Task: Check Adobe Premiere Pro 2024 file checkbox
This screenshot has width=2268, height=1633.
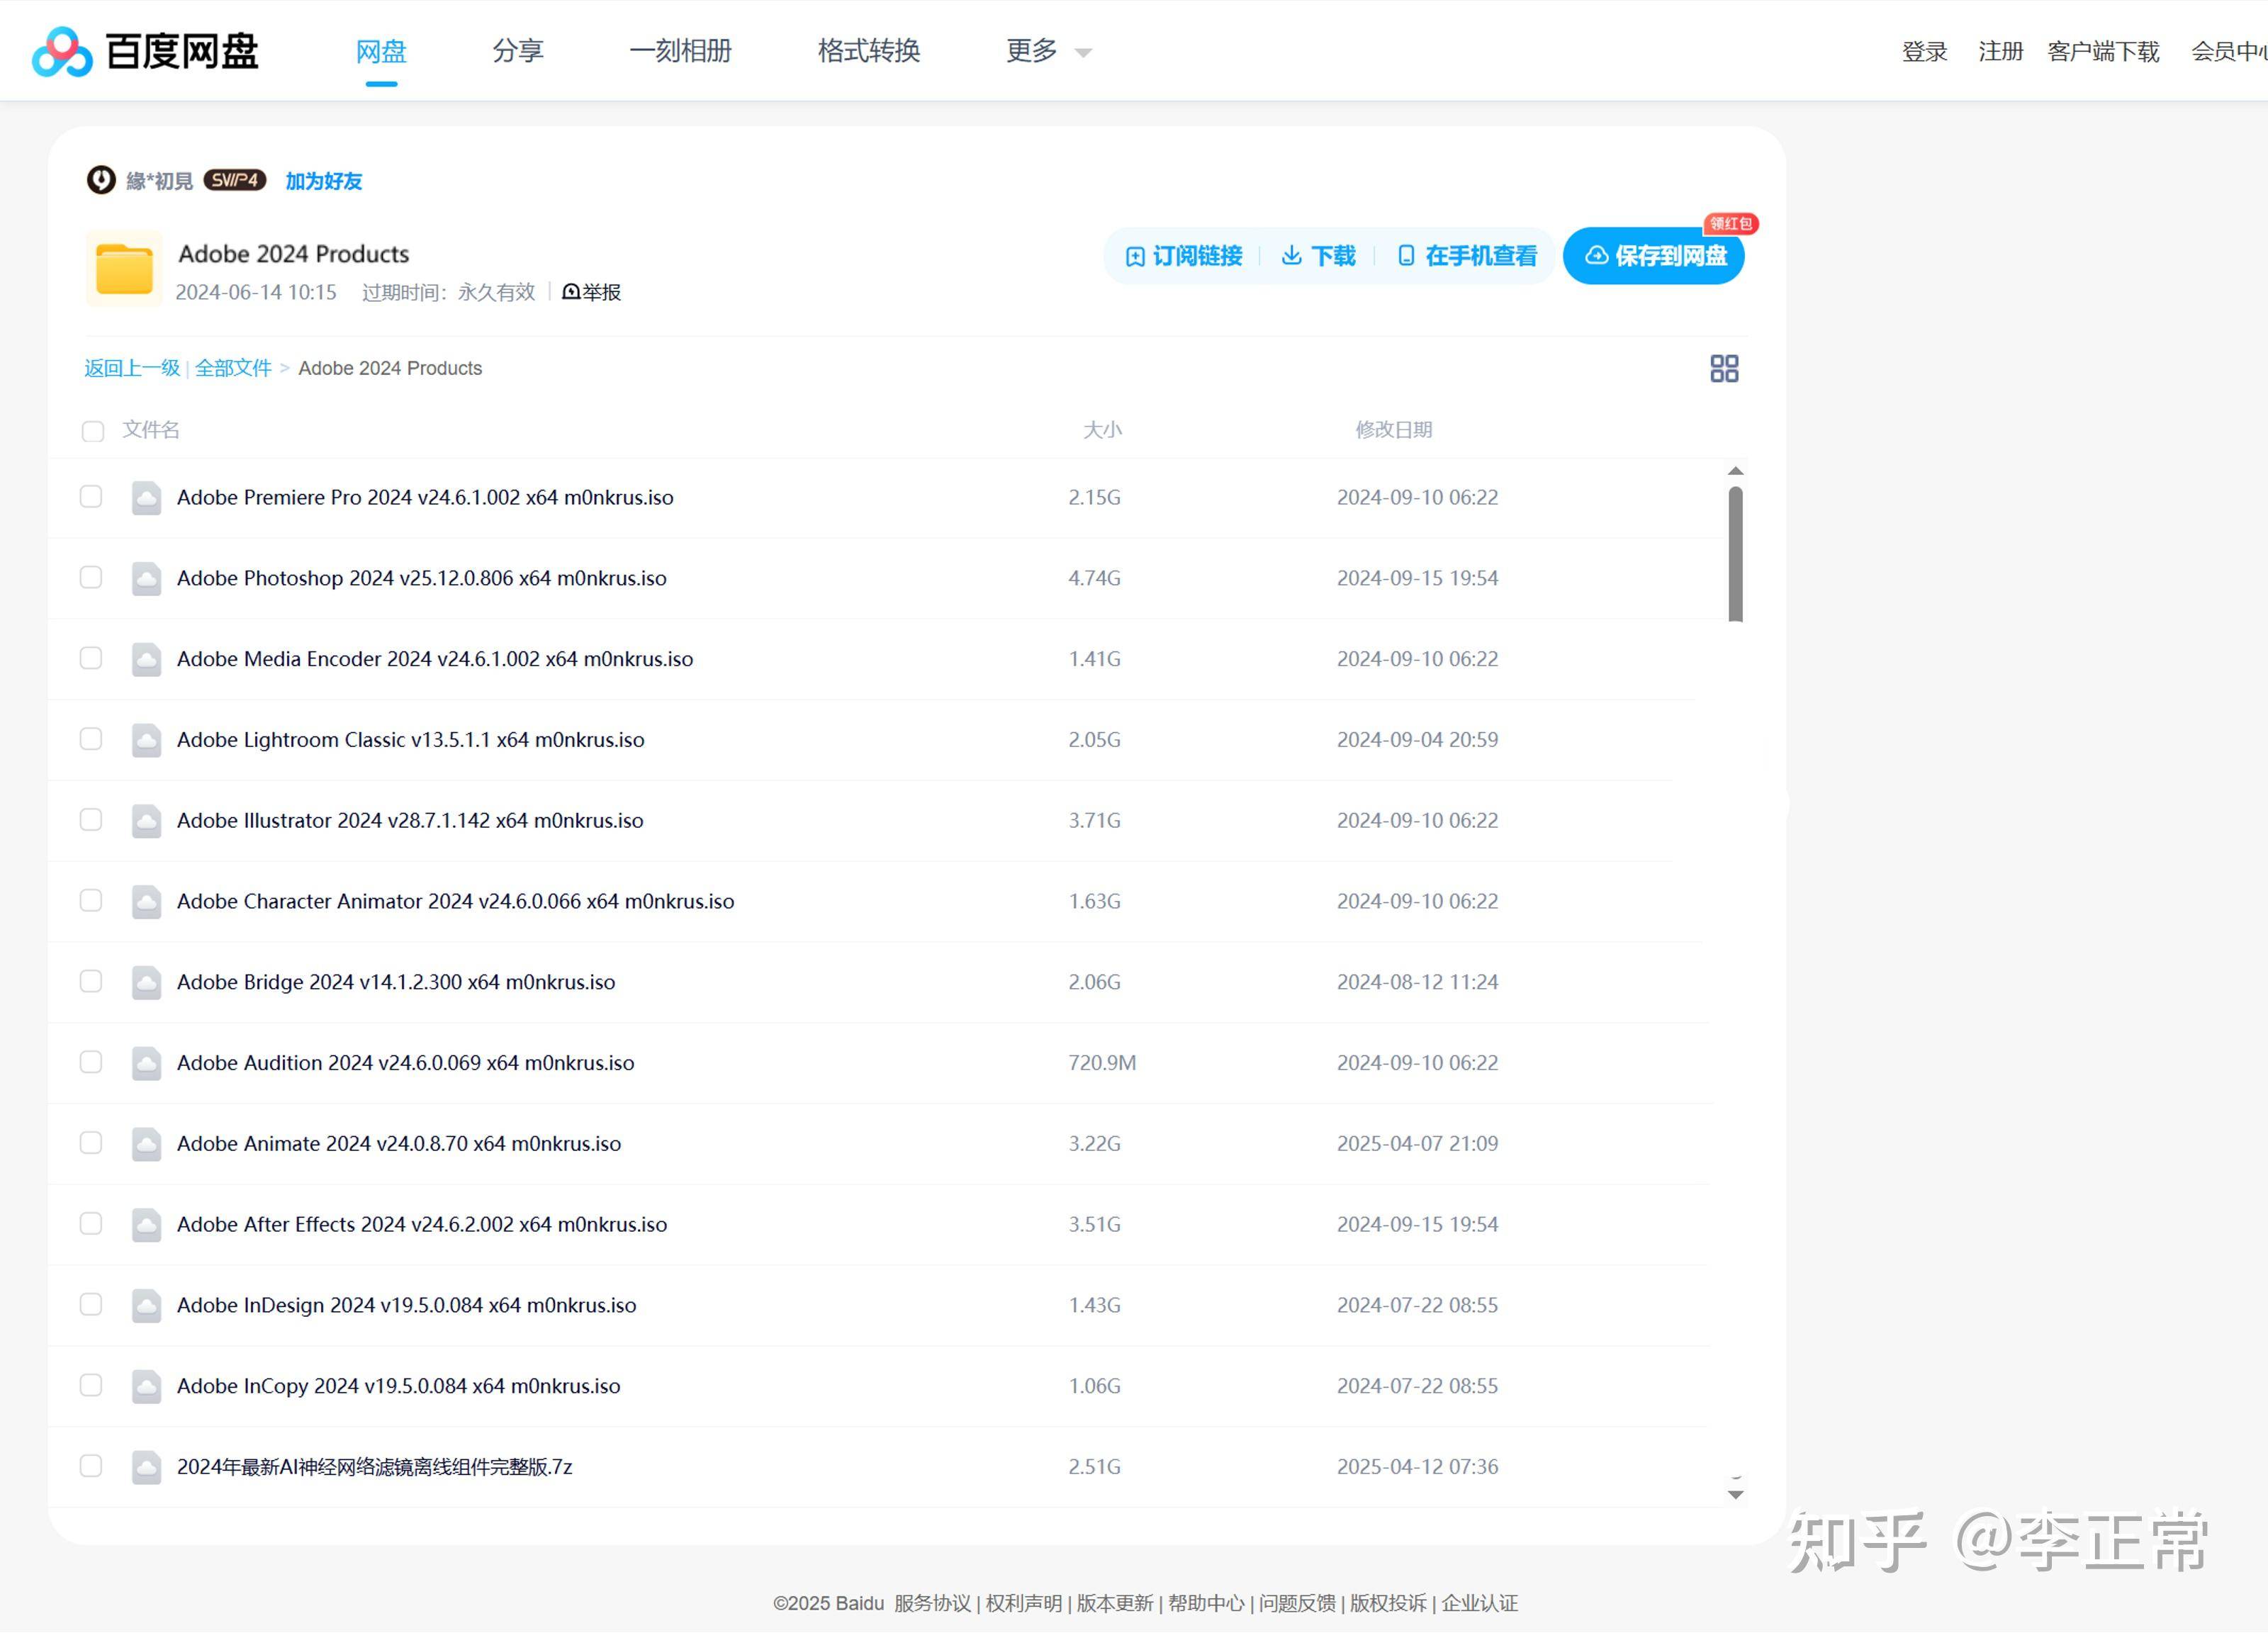Action: click(x=91, y=497)
